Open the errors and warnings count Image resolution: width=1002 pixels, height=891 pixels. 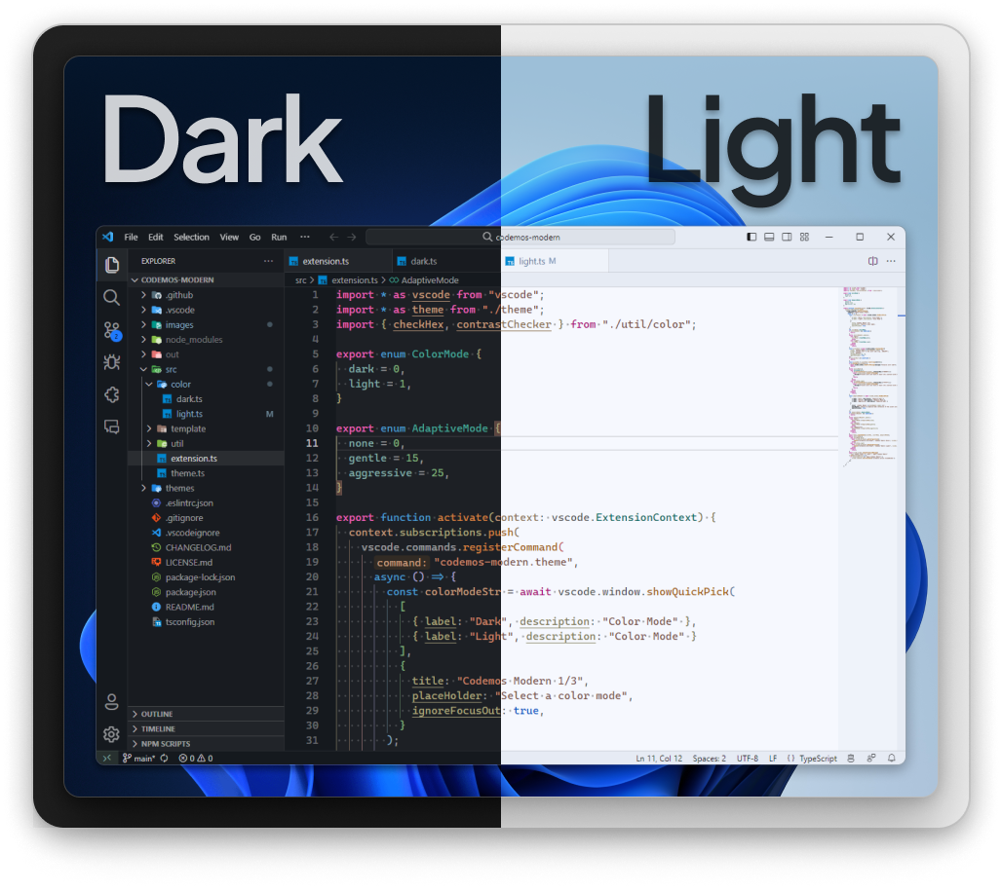[196, 759]
